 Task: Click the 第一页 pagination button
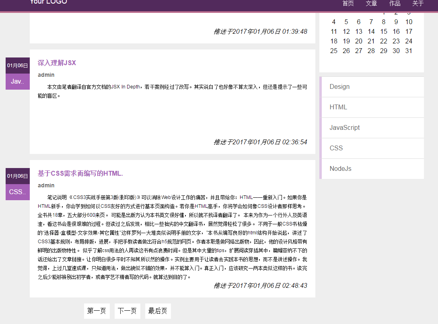click(x=97, y=311)
